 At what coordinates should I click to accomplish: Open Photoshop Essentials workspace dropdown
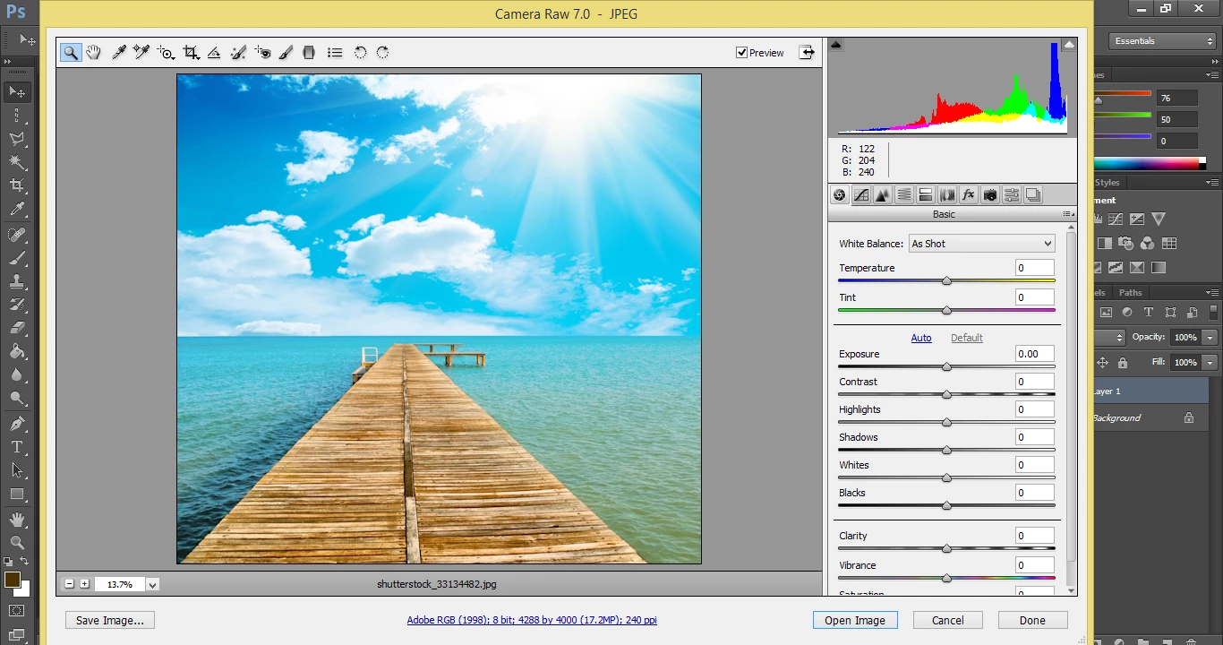tap(1162, 41)
